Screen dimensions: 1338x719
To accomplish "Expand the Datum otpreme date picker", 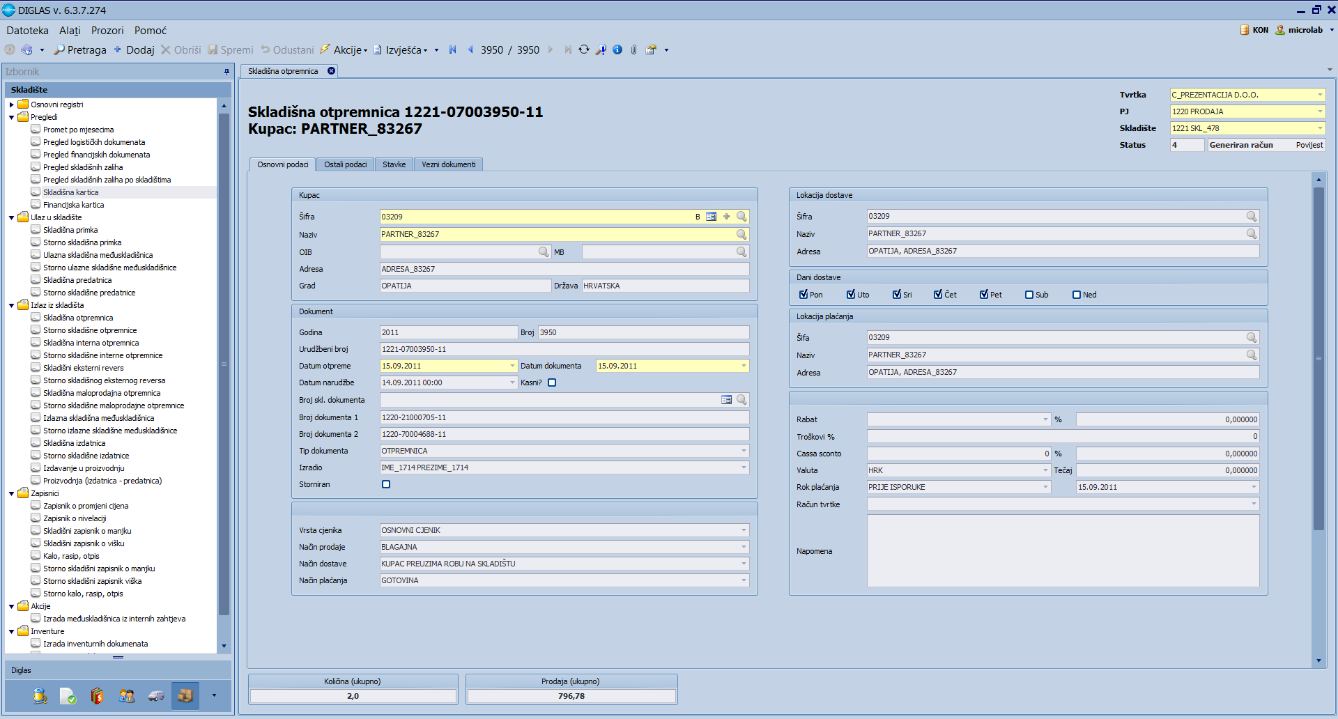I will coord(512,366).
